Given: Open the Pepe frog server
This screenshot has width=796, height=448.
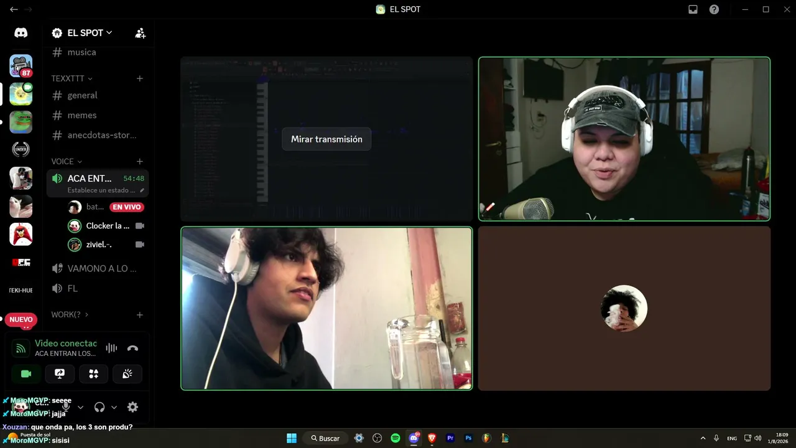Looking at the screenshot, I should [x=21, y=122].
